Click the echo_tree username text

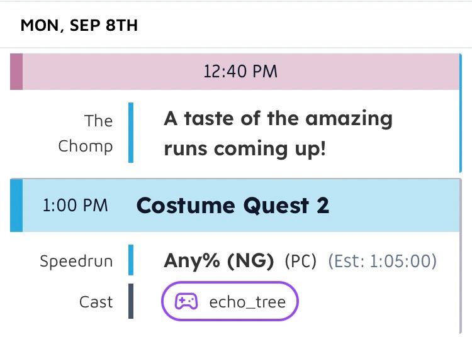pyautogui.click(x=247, y=302)
